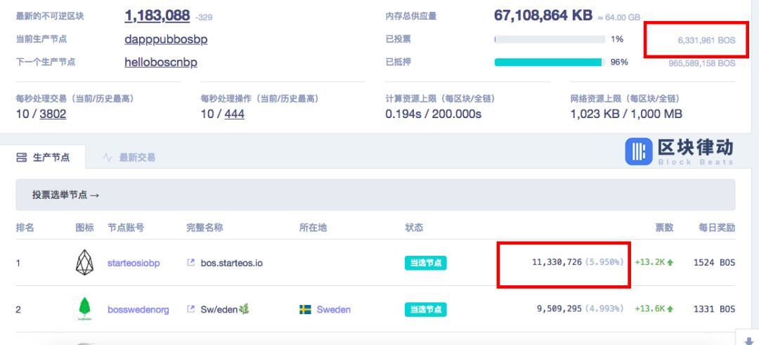Select the 965,589,158 BOS staked amount
The width and height of the screenshot is (759, 345).
(x=702, y=63)
